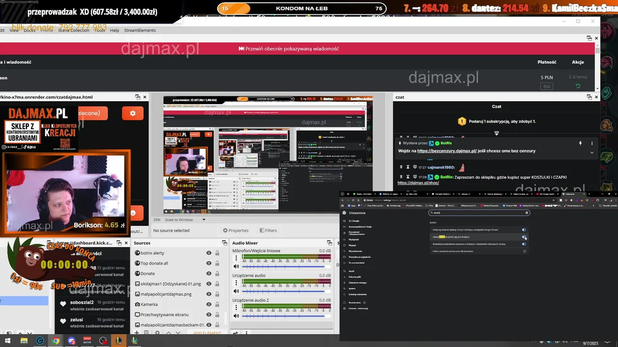Open the bezcenzury.dajmax.pl link
This screenshot has width=618, height=347.
tap(447, 151)
